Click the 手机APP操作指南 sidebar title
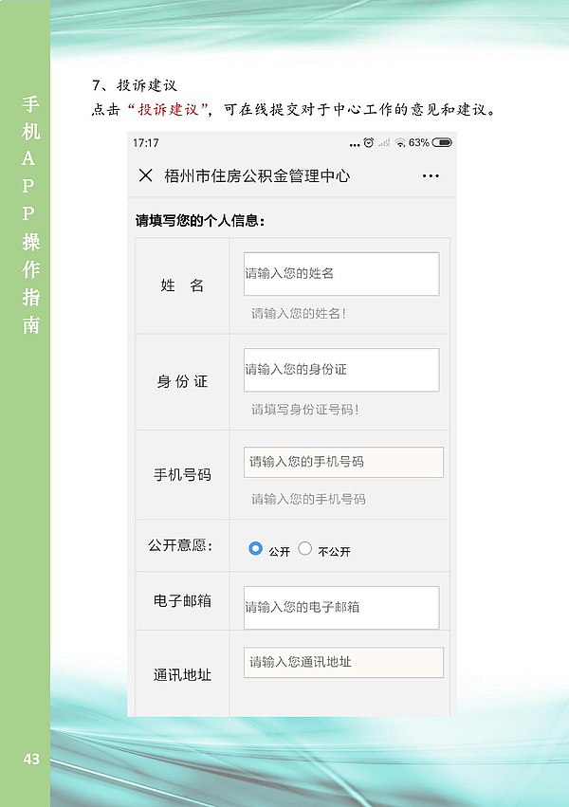 30,213
